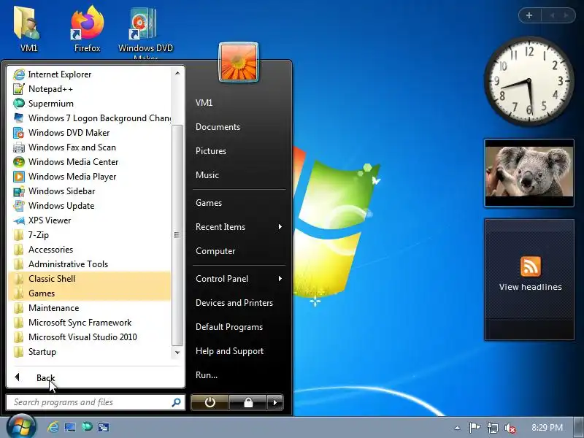The image size is (584, 438).
Task: Launch Windows DVD Maker from Start menu list
Action: pos(89,133)
